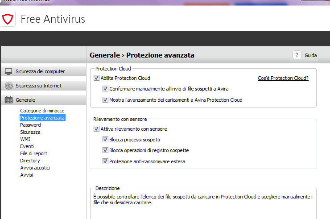Expand the Sicurezza del computer section
The width and height of the screenshot is (330, 219).
(x=40, y=71)
